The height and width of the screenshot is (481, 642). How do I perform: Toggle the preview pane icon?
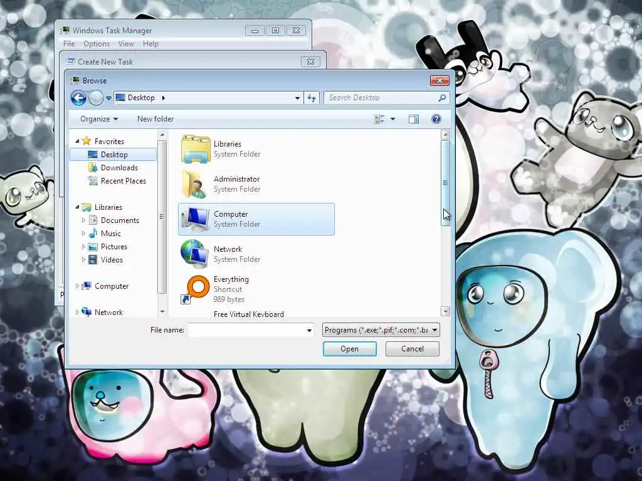(x=414, y=119)
